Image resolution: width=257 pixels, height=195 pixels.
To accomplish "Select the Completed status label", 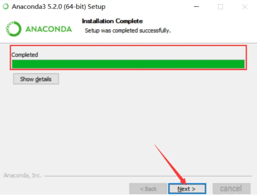I will pos(24,54).
